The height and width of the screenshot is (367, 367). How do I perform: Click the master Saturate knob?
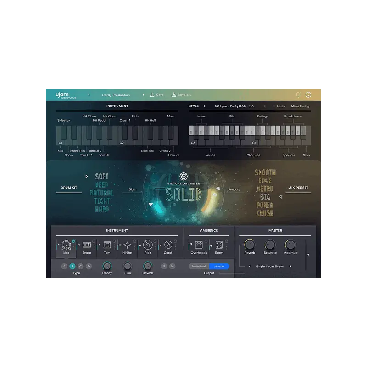coord(270,245)
